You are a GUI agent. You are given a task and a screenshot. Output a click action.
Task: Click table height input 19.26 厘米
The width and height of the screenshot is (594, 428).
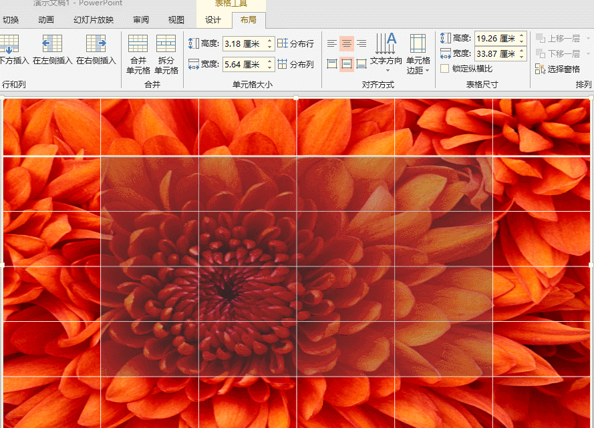click(x=496, y=38)
